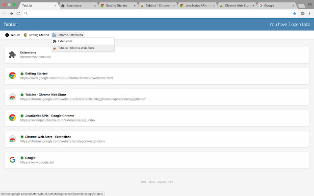314x196 pixels.
Task: Close the Getting Started browser tab
Action: 134,5
